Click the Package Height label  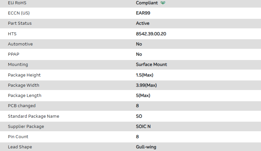point(24,75)
